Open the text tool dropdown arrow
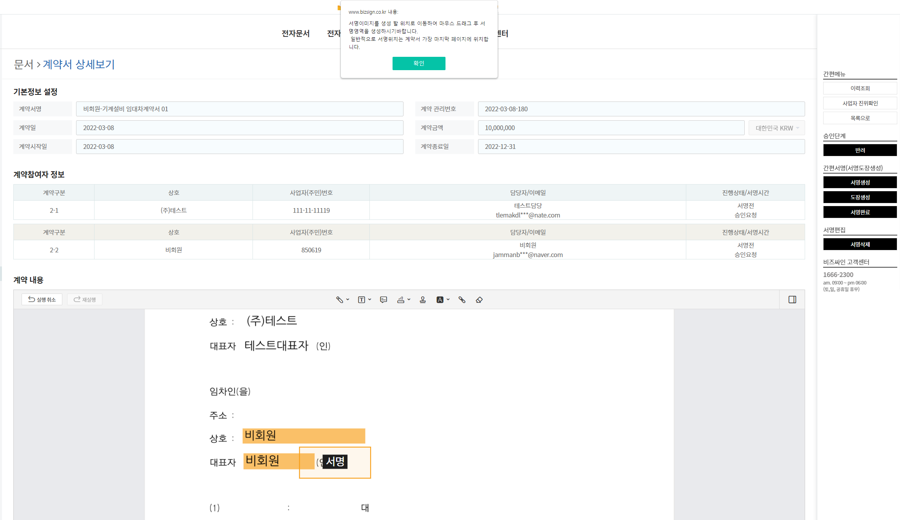 pos(369,300)
